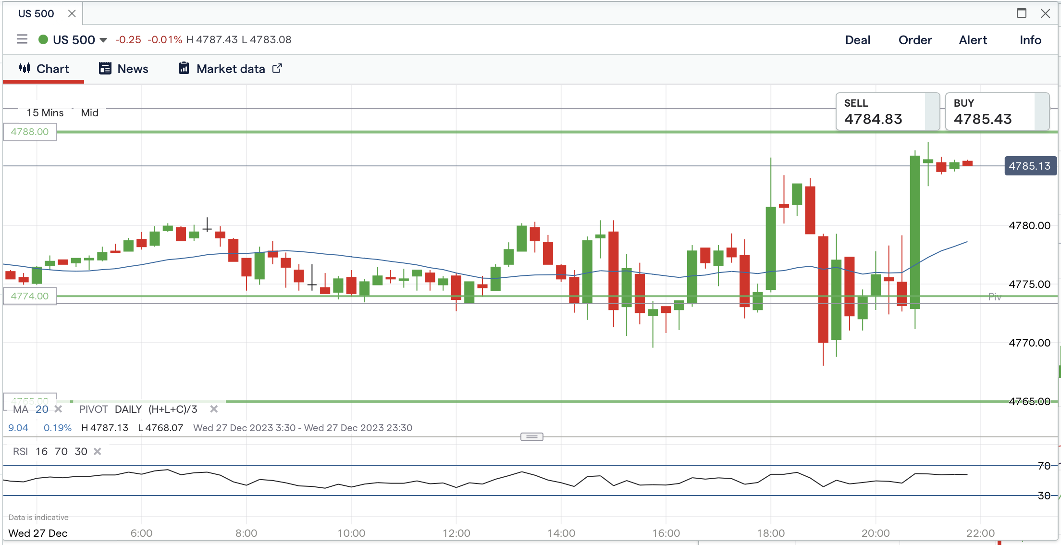Expand the US 500 market dropdown arrow
1061x545 pixels.
[x=103, y=40]
